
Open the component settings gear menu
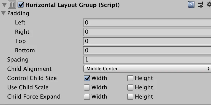coord(209,4)
